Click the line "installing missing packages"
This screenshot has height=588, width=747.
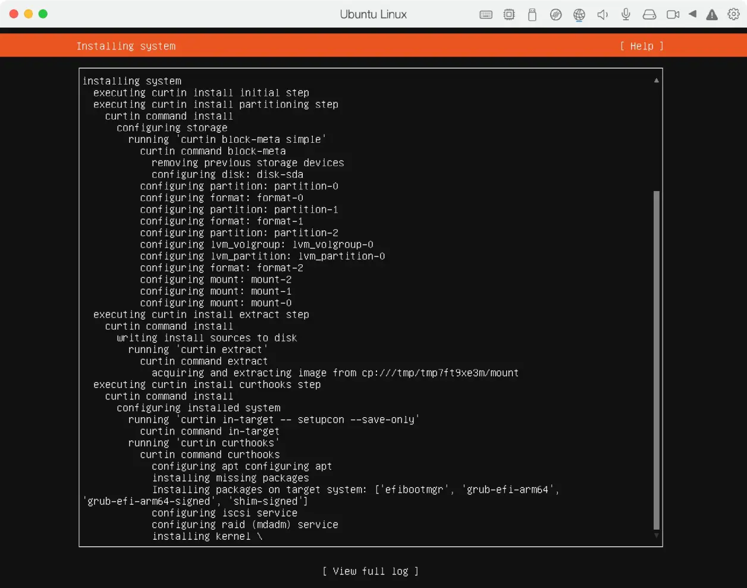[x=230, y=478]
